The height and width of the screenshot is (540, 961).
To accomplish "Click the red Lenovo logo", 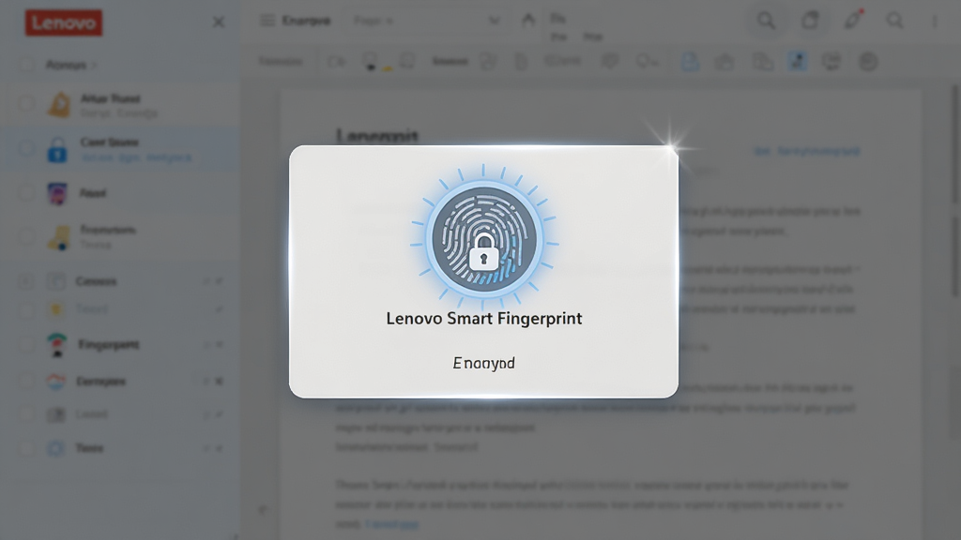I will point(64,23).
